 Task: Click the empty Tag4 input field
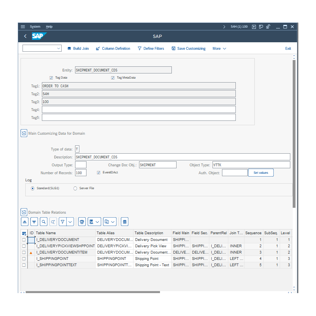point(139,110)
